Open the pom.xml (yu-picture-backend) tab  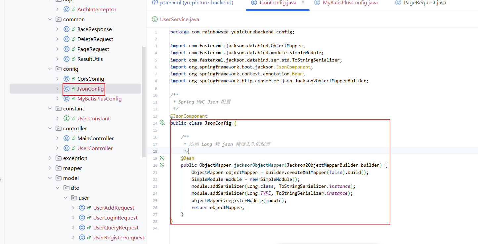pyautogui.click(x=192, y=3)
